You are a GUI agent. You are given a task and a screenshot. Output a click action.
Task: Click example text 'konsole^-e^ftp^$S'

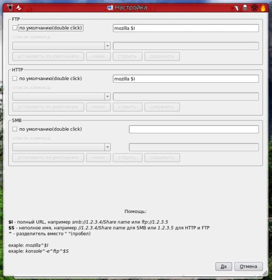click(x=47, y=251)
